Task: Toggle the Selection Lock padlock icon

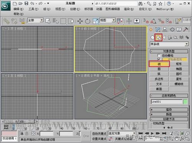Action: pos(27,133)
